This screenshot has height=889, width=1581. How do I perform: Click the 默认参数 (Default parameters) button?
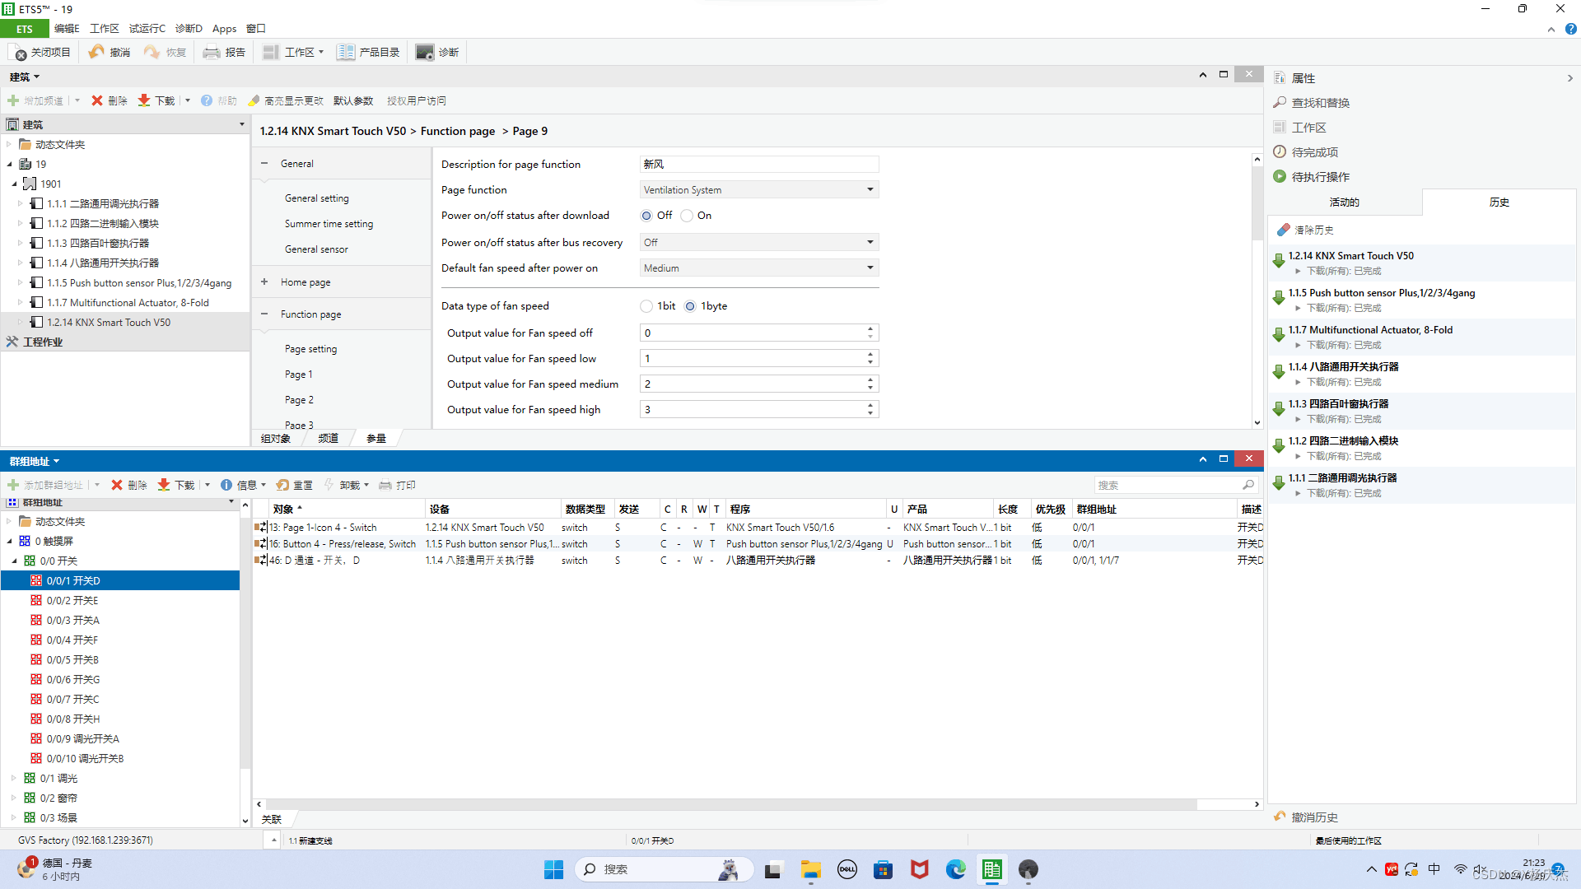[353, 100]
